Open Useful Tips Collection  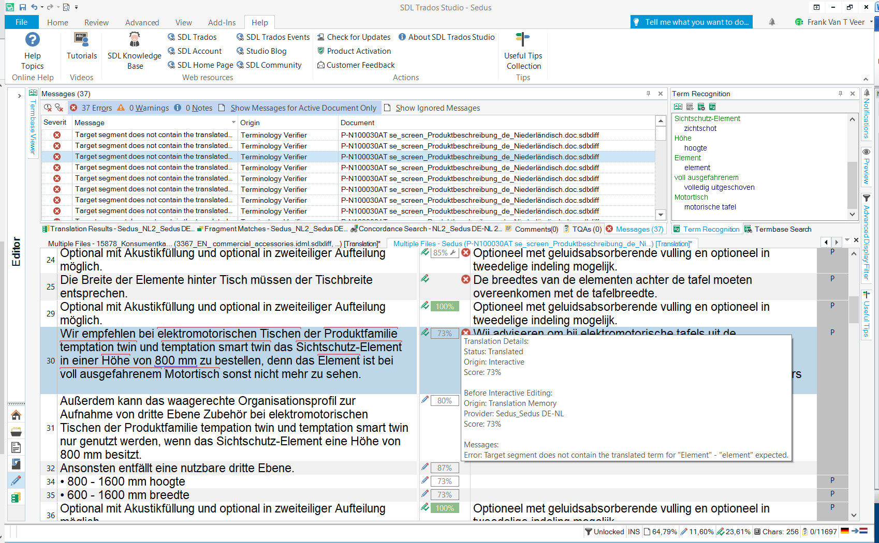[x=523, y=51]
